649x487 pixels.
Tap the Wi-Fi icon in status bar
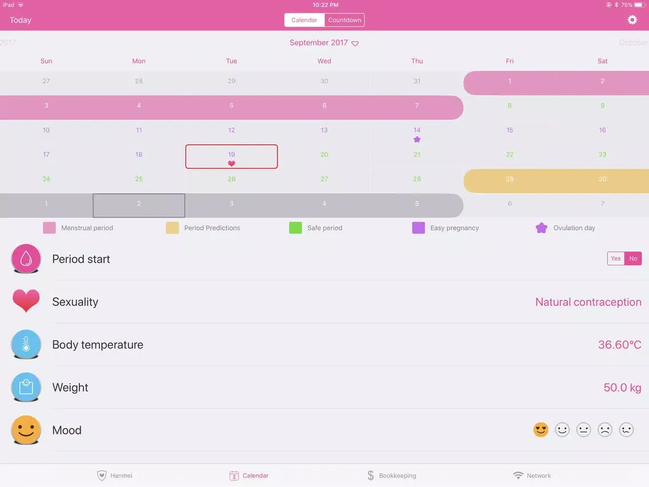[21, 5]
